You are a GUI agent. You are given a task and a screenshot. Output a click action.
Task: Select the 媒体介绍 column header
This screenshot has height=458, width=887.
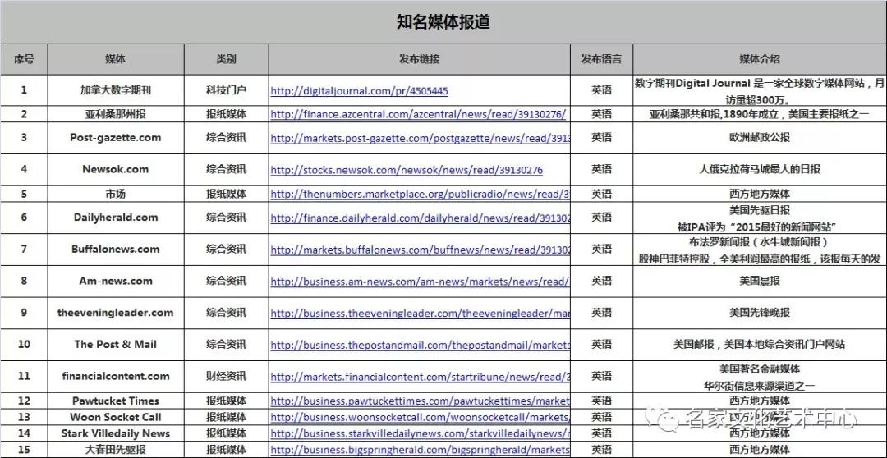[760, 59]
